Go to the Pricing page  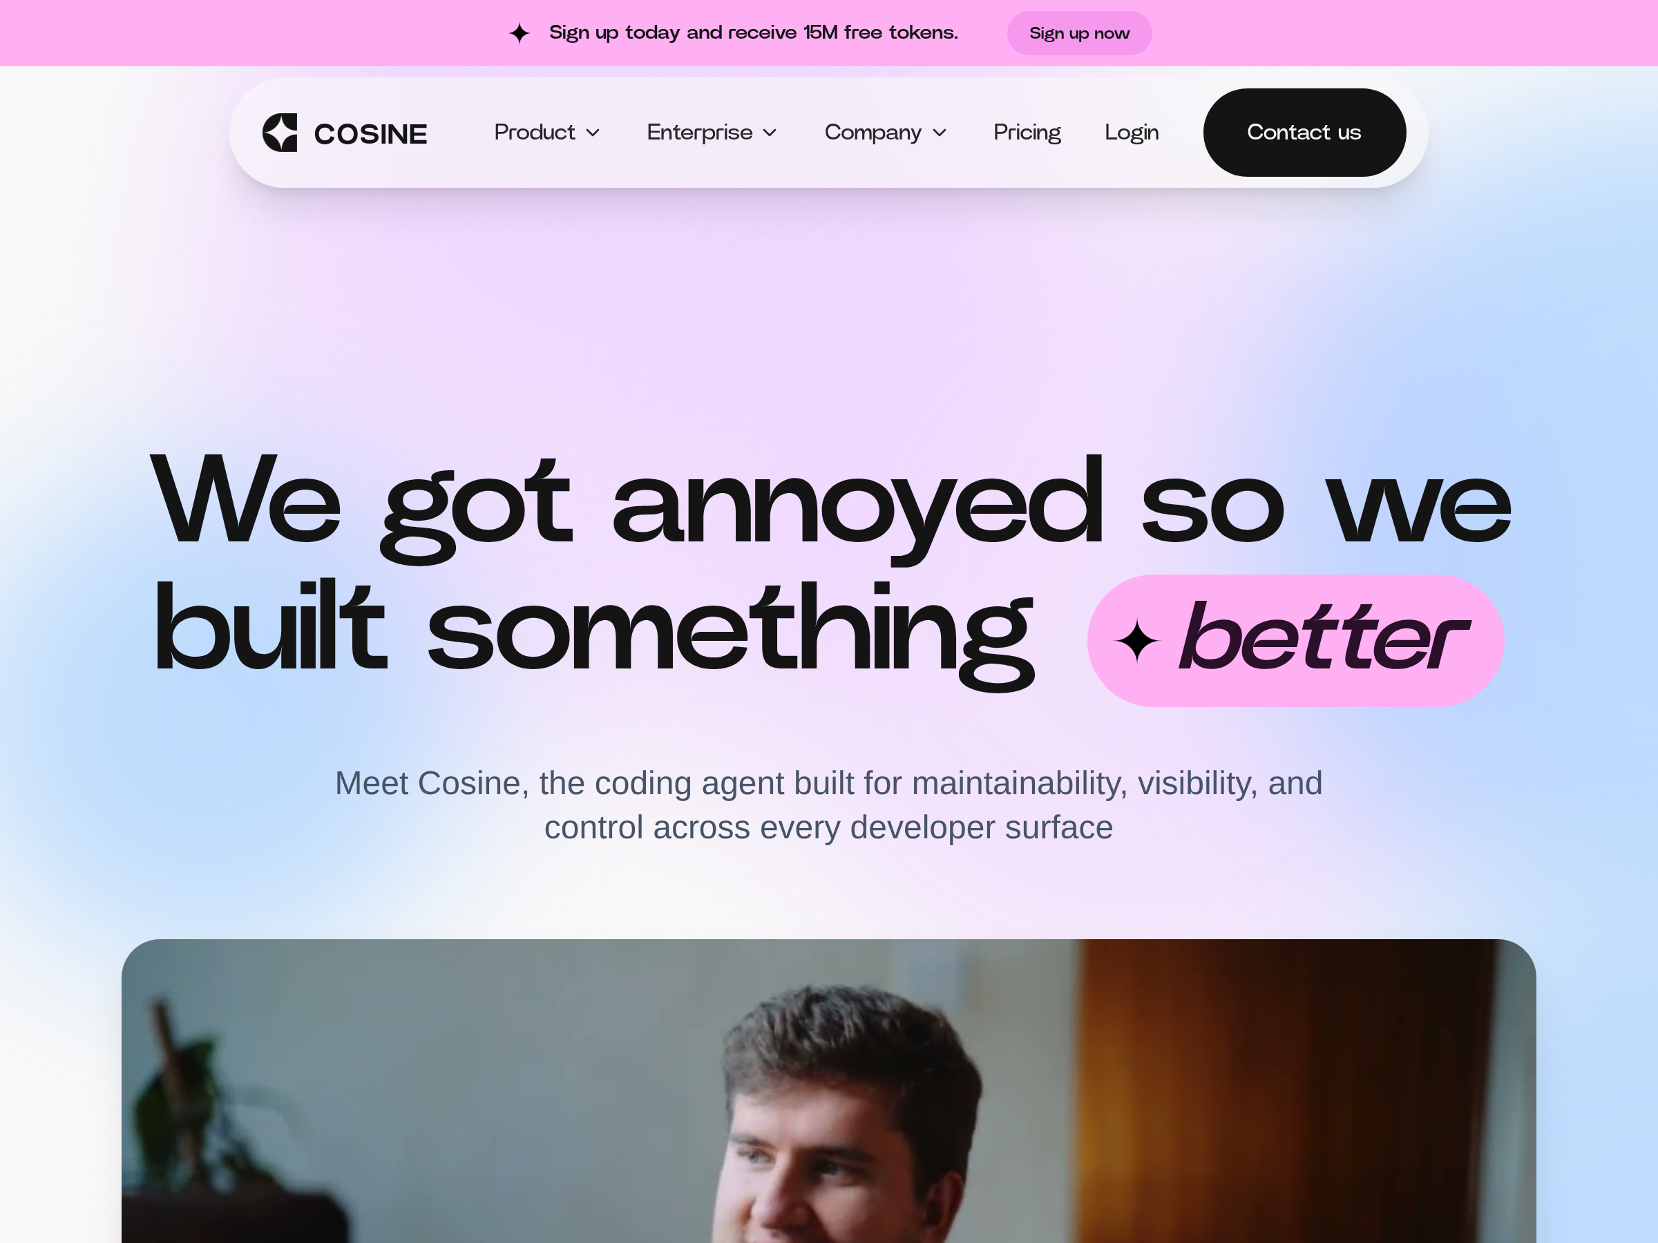1027,133
